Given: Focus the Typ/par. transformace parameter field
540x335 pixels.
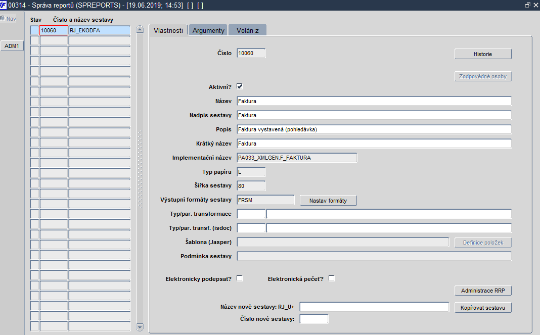Looking at the screenshot, I should tap(389, 214).
